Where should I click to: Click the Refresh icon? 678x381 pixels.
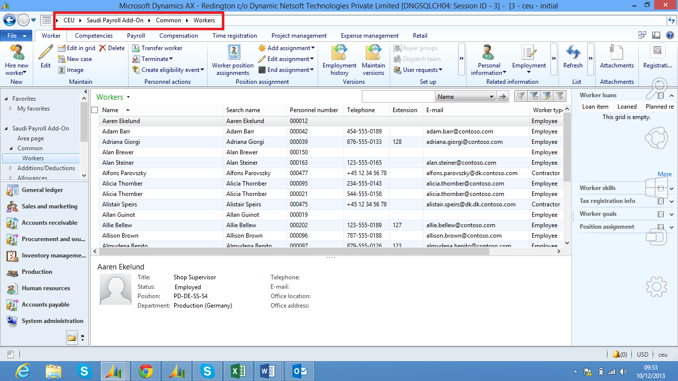tap(573, 52)
